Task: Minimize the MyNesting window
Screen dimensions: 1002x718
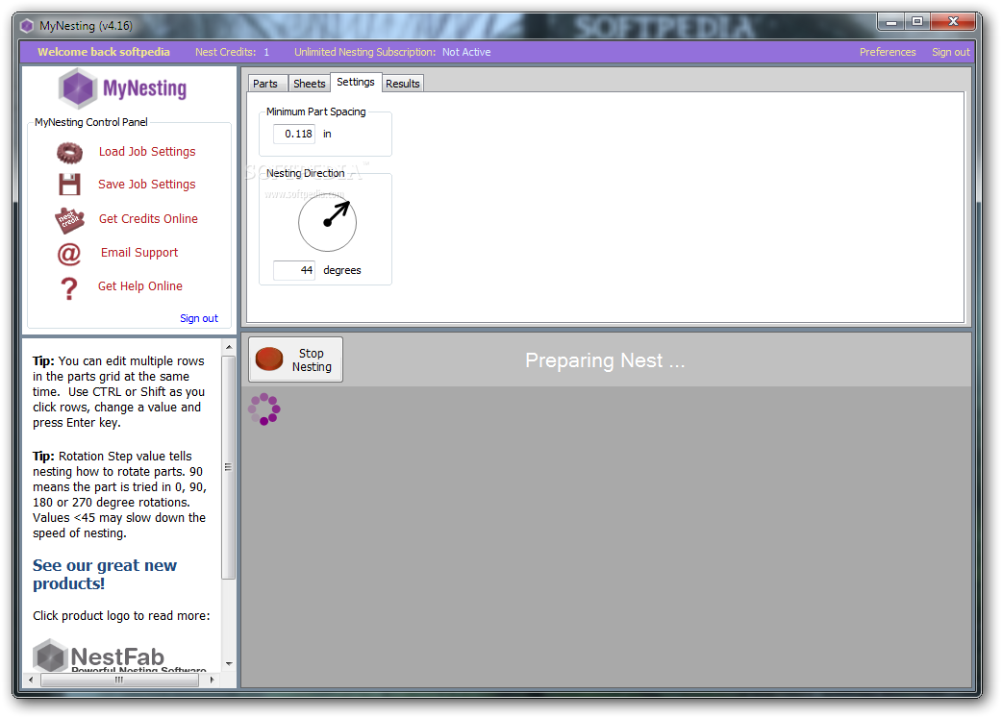Action: coord(890,22)
